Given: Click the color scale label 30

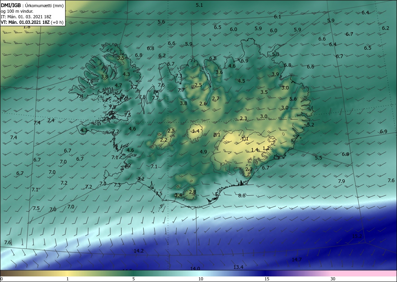Looking at the screenshot, I should pyautogui.click(x=333, y=279).
